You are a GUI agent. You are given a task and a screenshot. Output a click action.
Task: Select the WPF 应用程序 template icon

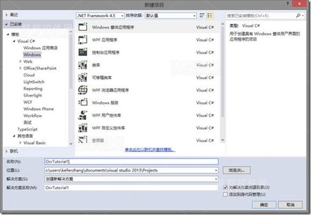click(x=83, y=40)
